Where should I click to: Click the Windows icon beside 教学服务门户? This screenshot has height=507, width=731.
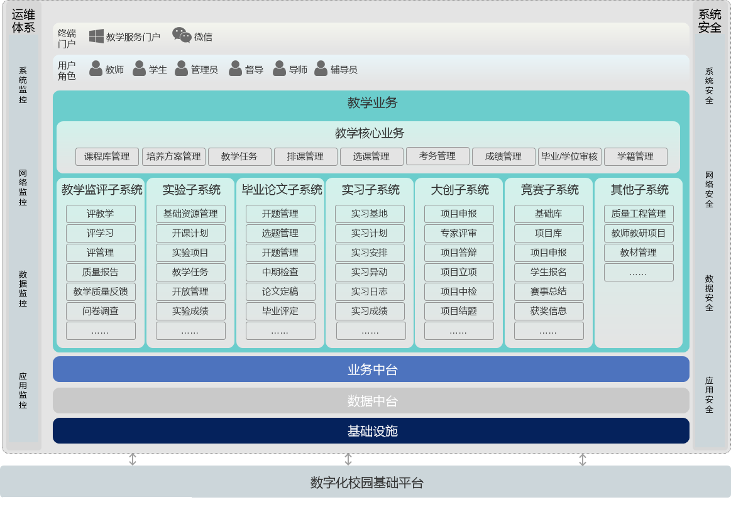pyautogui.click(x=96, y=36)
